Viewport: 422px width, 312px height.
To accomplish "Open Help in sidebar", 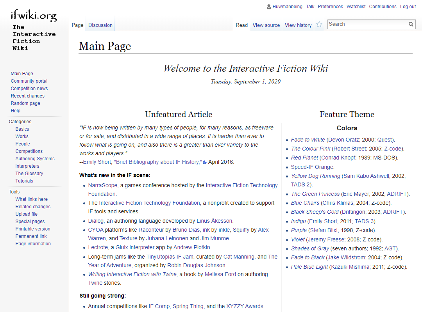I will pos(15,110).
